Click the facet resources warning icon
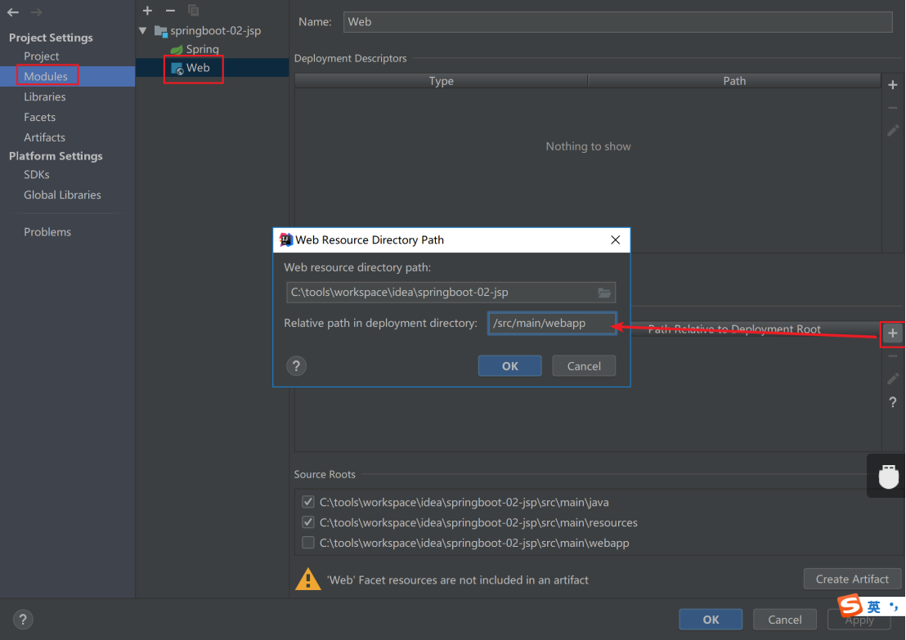The height and width of the screenshot is (640, 906). tap(308, 580)
